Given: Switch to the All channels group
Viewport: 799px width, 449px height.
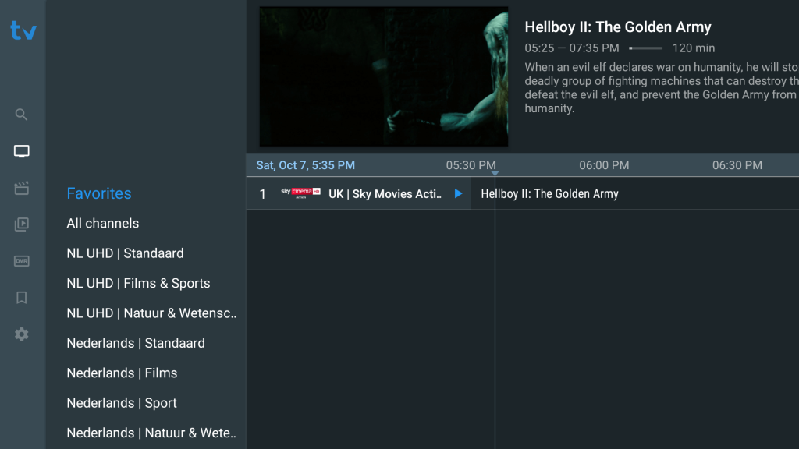Looking at the screenshot, I should coord(103,224).
